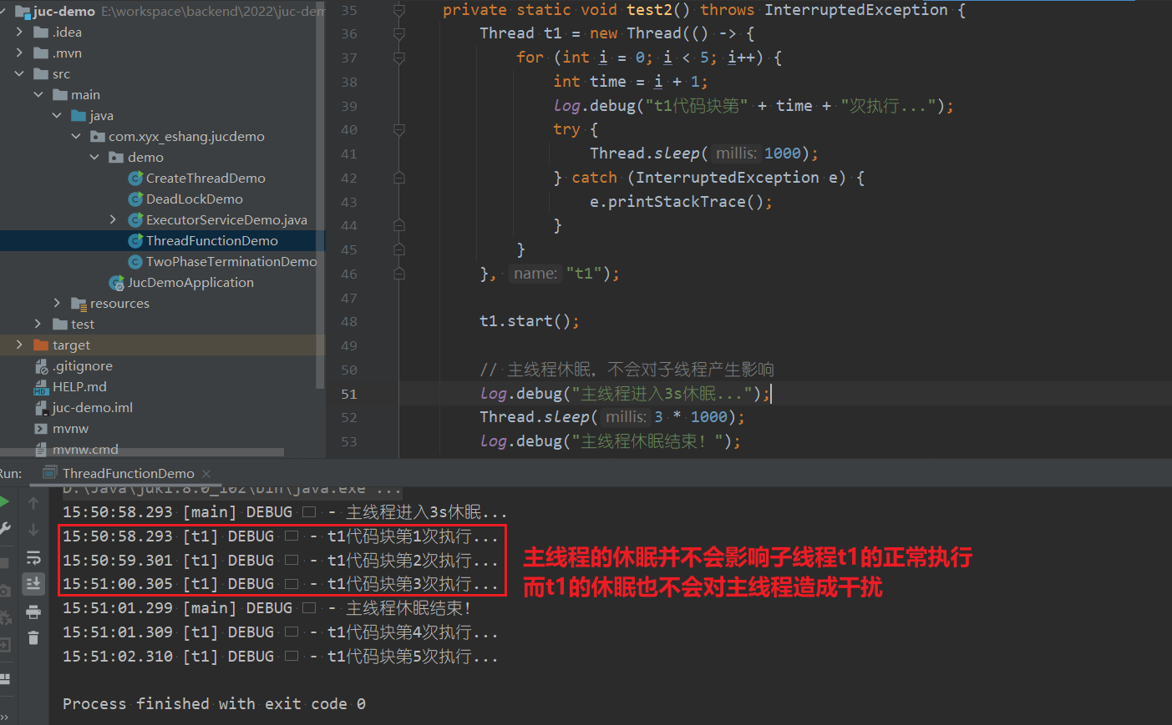Click the Run tab's console icon
The width and height of the screenshot is (1172, 725).
pyautogui.click(x=49, y=474)
